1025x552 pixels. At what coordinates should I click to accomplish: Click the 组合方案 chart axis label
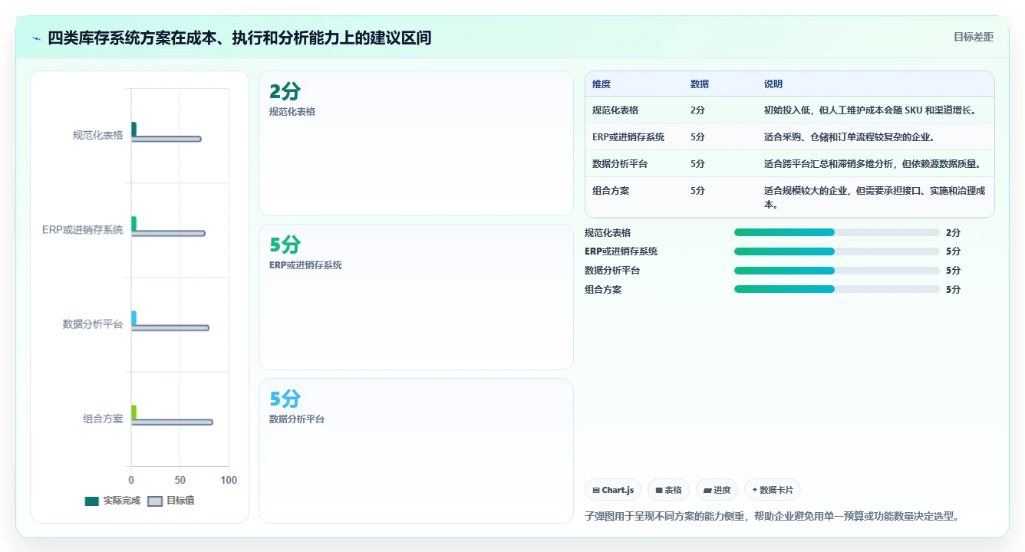point(103,419)
